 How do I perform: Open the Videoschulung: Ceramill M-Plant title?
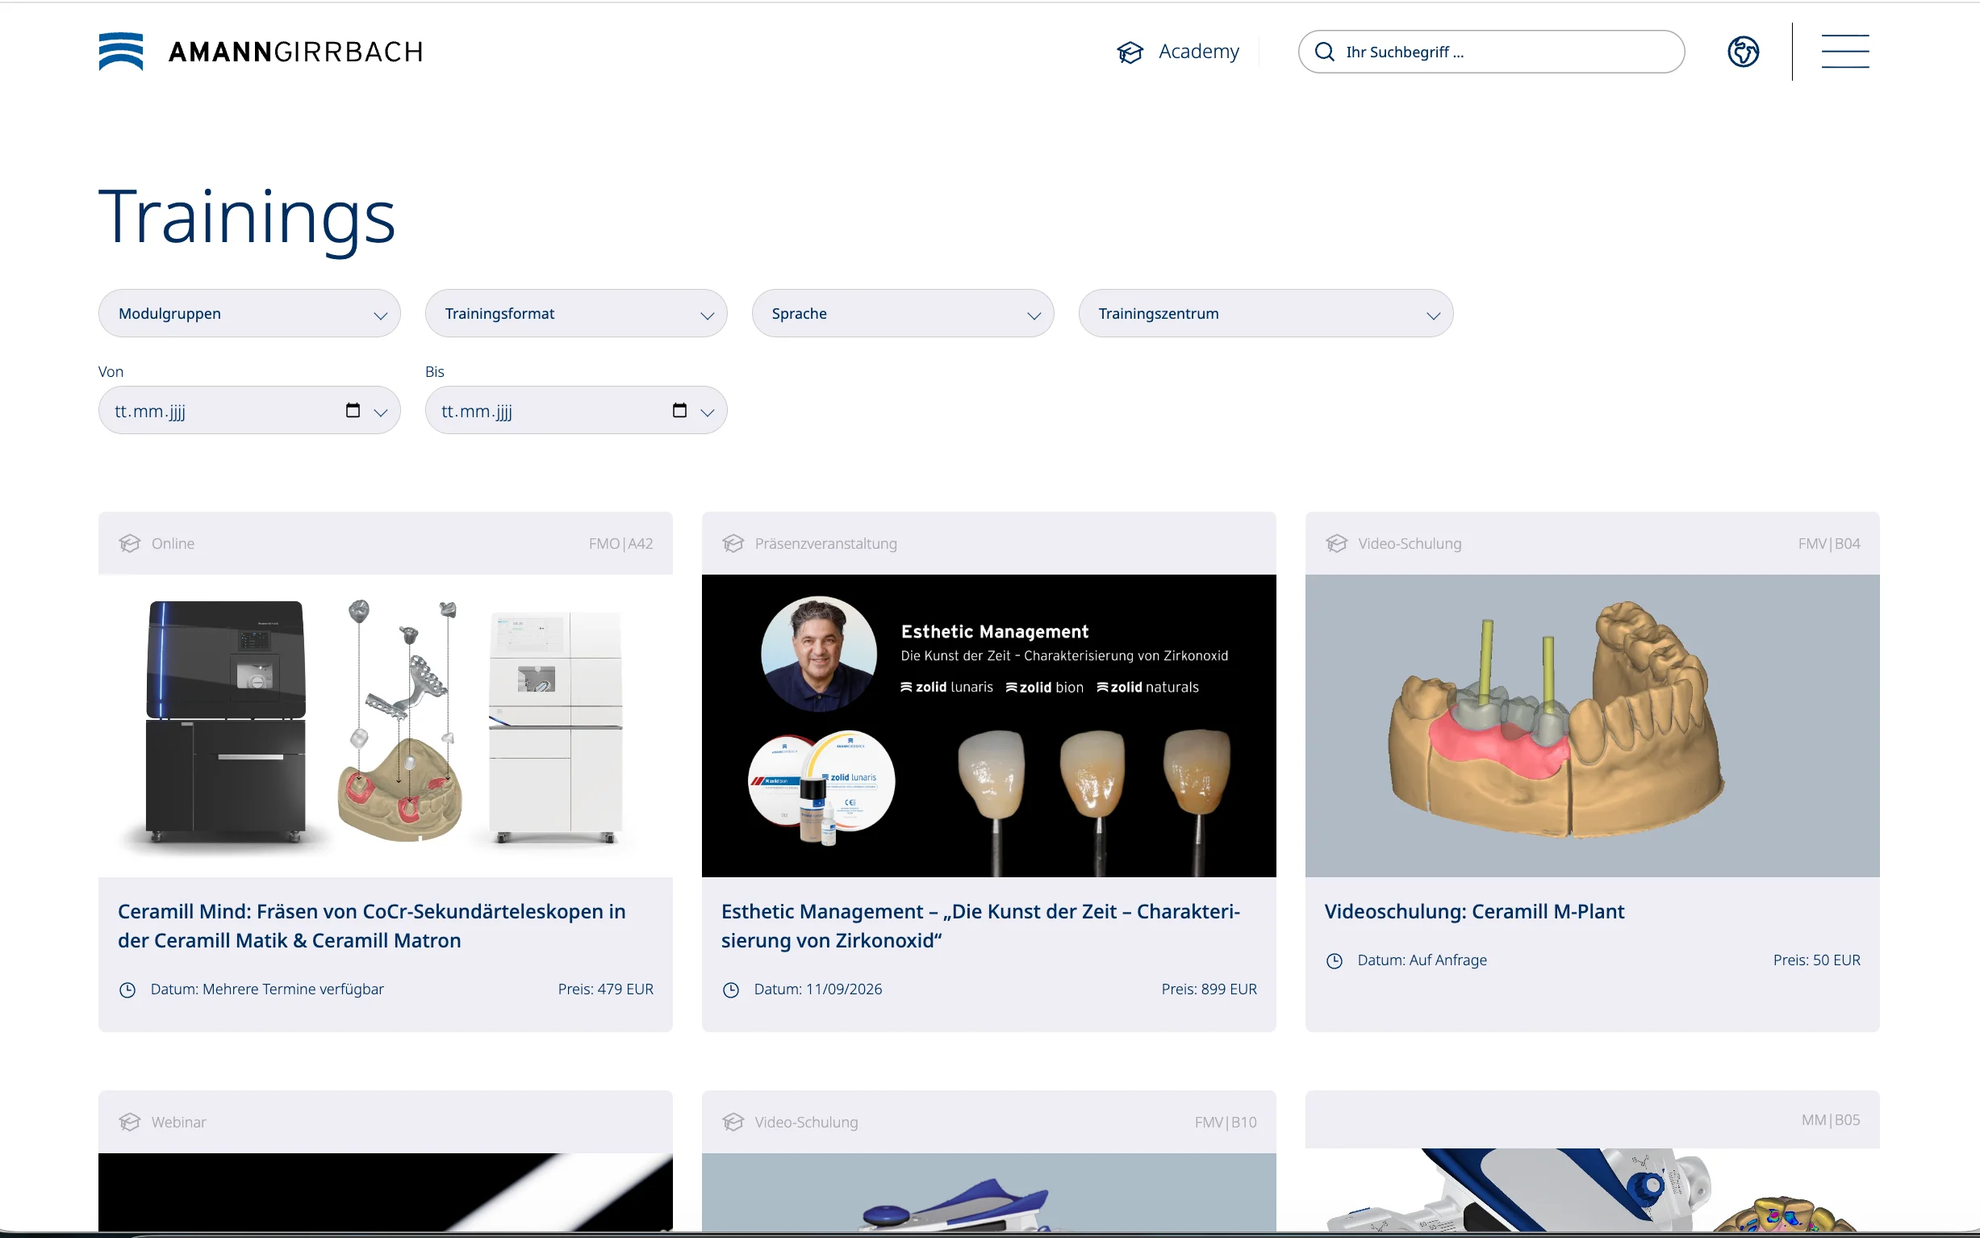point(1474,911)
